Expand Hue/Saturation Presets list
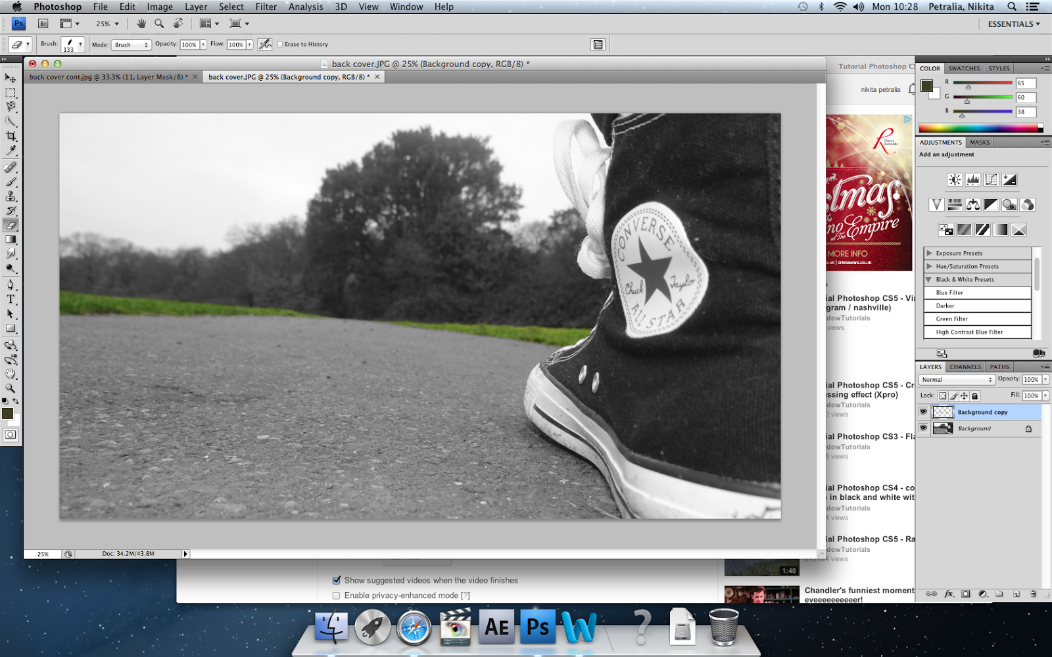This screenshot has height=657, width=1052. (929, 266)
